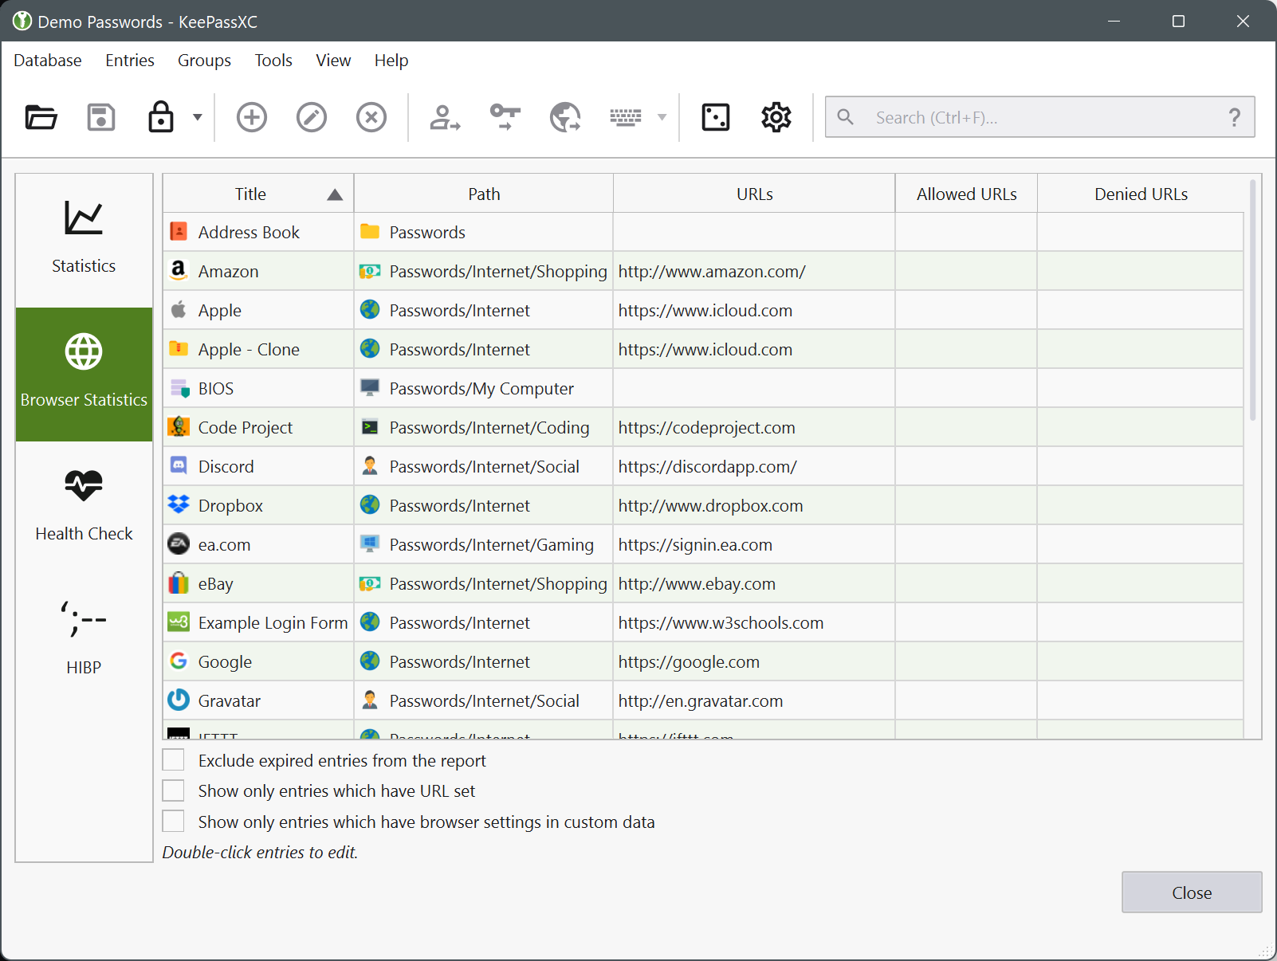Click the Close button
This screenshot has height=961, width=1277.
point(1191,892)
